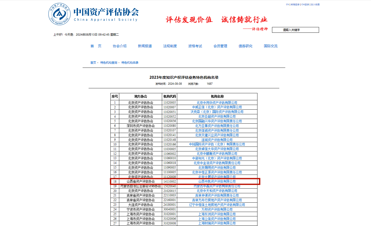Open 沃克森（北京）国际资产评估有限公司 link
371x226 pixels.
pyautogui.click(x=217, y=112)
